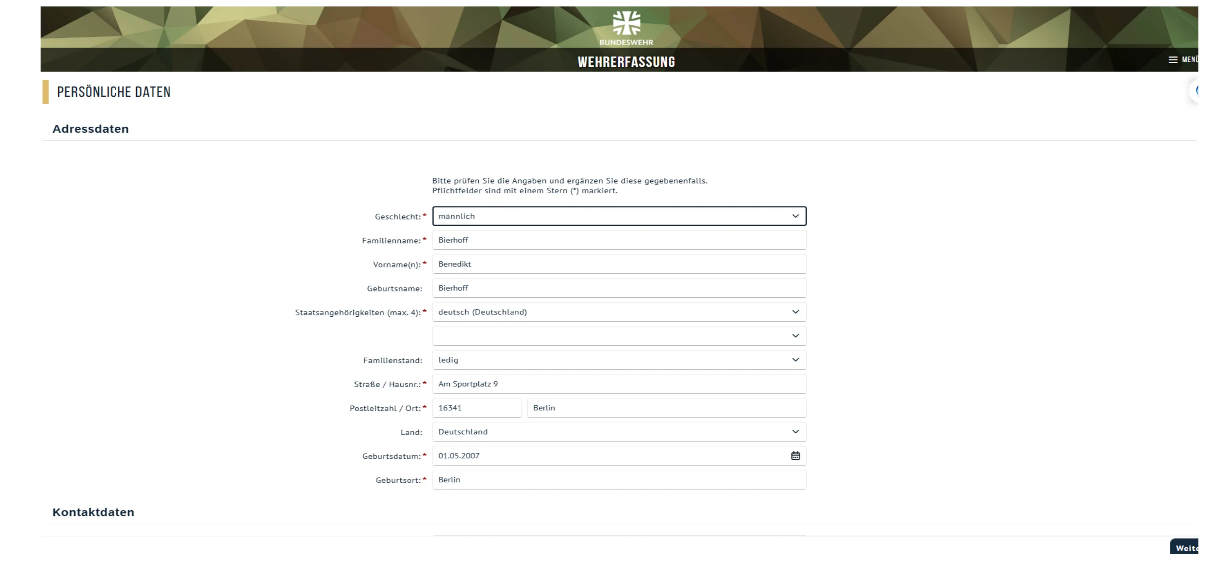The height and width of the screenshot is (574, 1230).
Task: Open the empty second nationality dropdown
Action: 619,336
